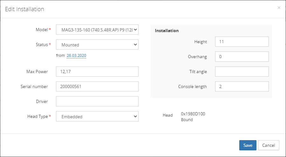Open the Model dropdown

pyautogui.click(x=97, y=30)
